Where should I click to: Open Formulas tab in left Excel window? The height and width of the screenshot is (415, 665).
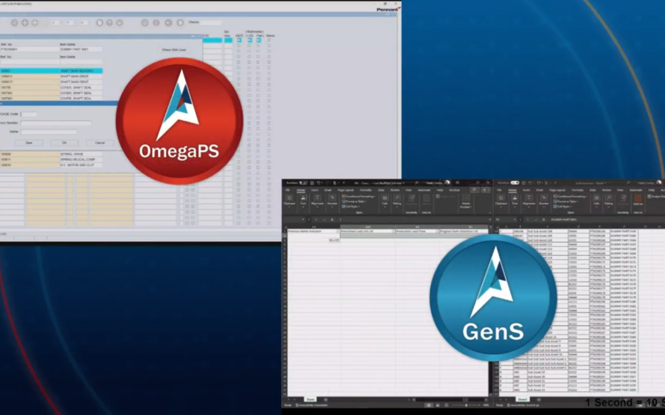tap(366, 190)
